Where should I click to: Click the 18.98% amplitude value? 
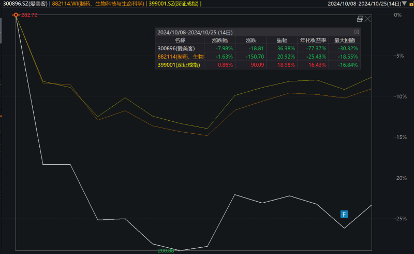pos(286,65)
